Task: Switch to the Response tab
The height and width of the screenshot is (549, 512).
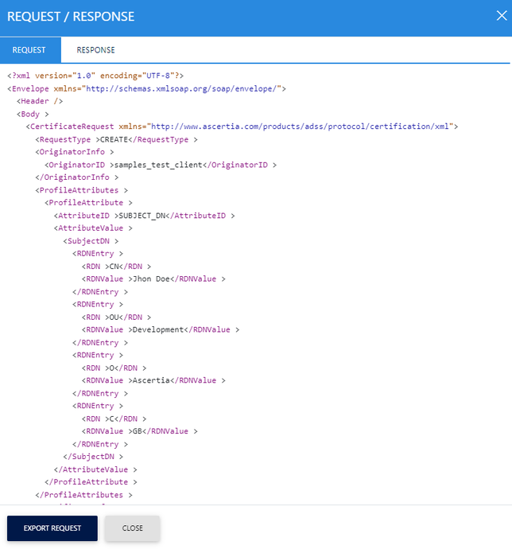Action: point(95,50)
